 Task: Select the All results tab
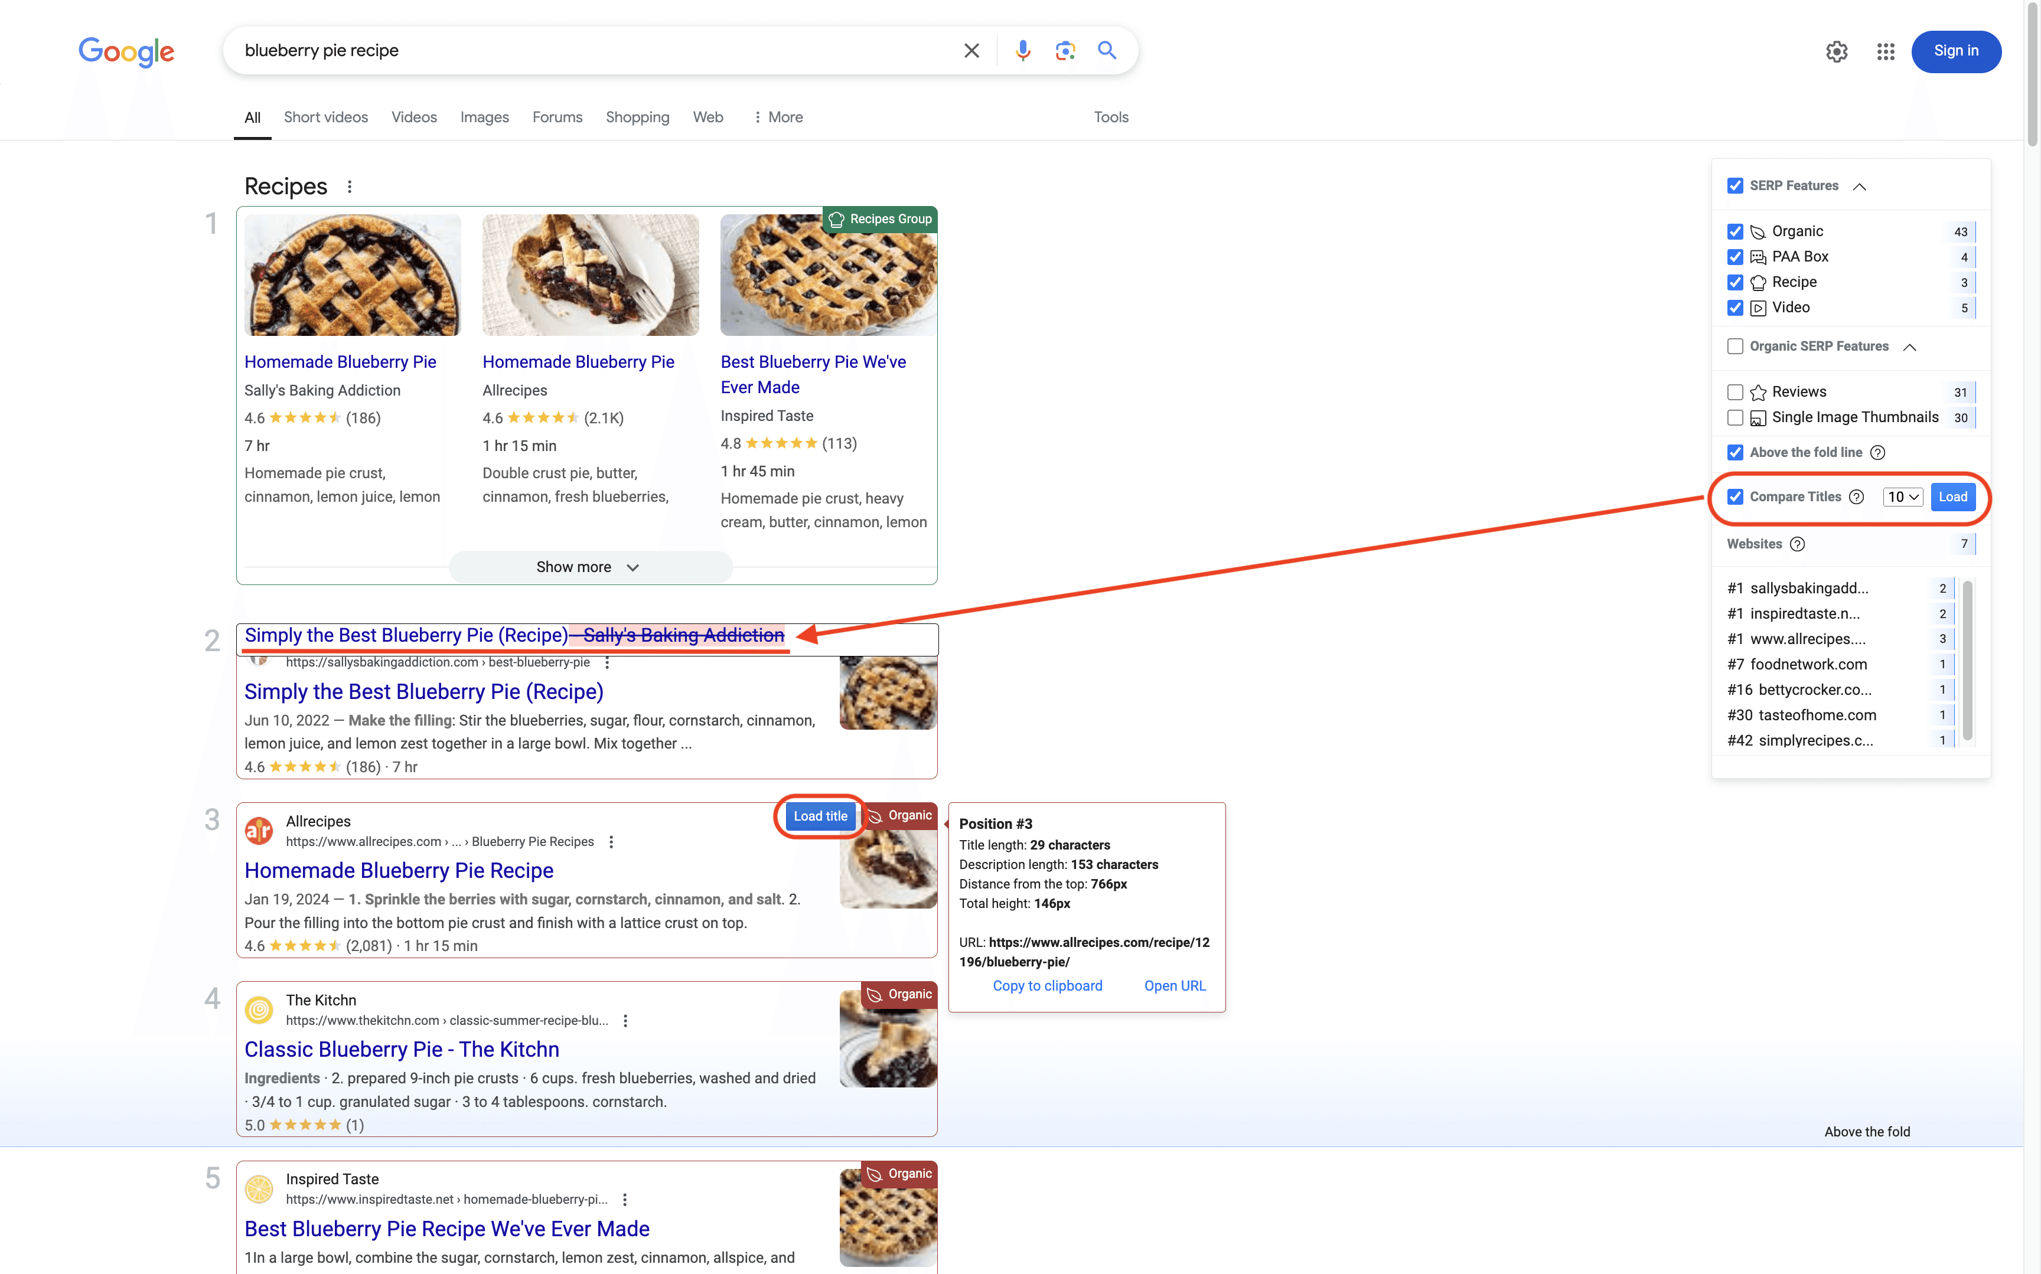[x=252, y=117]
